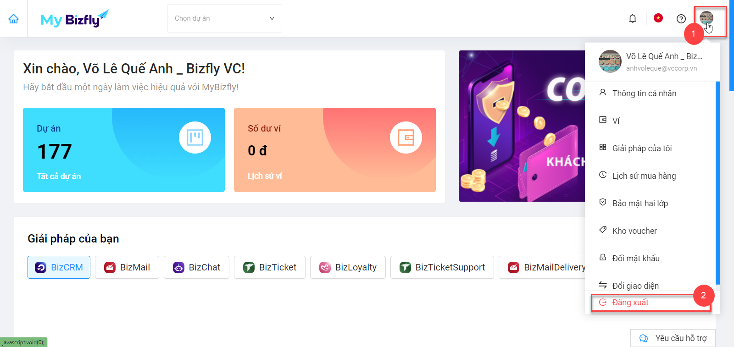734x347 pixels.
Task: Expand the Chọn dự án dropdown
Action: [x=225, y=18]
